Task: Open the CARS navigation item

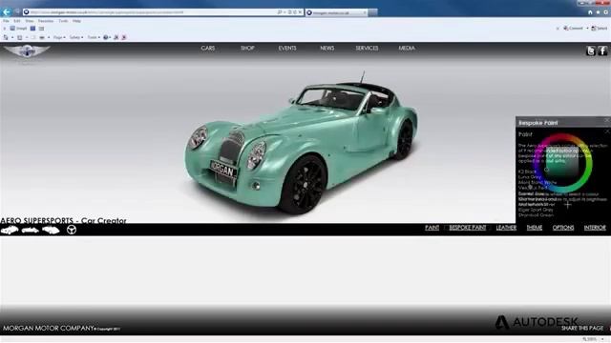Action: tap(208, 49)
